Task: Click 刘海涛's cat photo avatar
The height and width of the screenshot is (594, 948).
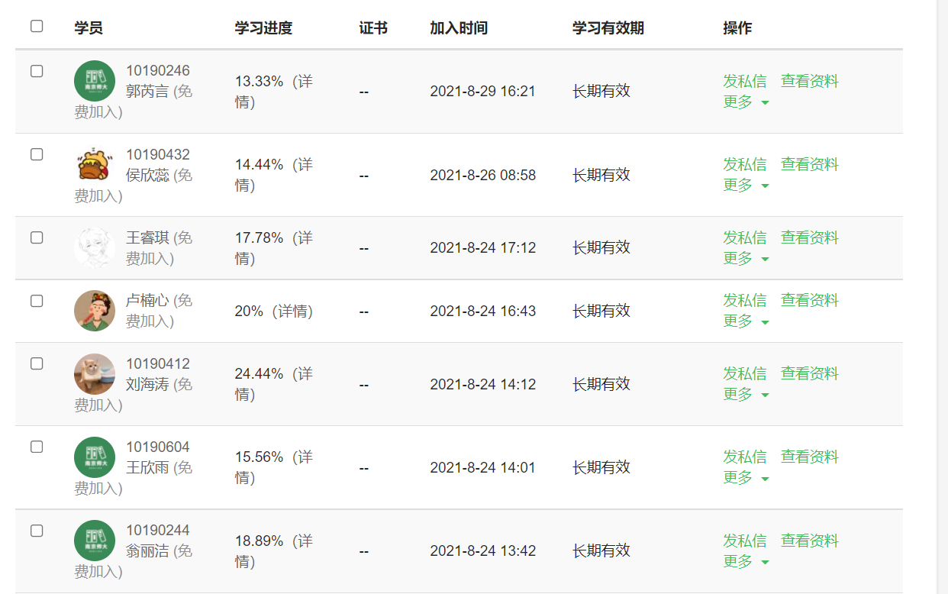Action: 95,374
